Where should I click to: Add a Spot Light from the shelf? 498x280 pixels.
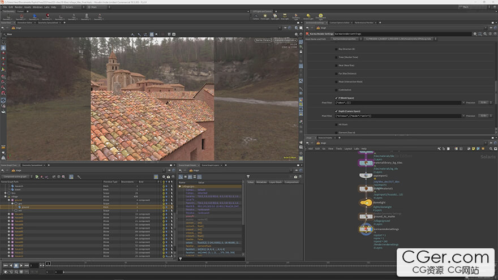tap(275, 16)
